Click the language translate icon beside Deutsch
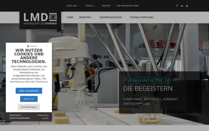Viewport: 209px width, 131px height. pos(28,46)
